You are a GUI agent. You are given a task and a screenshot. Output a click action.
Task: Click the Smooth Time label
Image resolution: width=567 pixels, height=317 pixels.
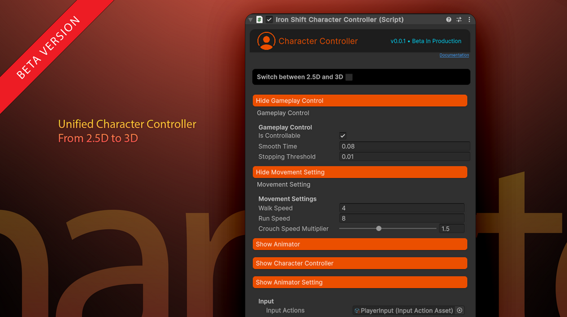[x=278, y=147]
